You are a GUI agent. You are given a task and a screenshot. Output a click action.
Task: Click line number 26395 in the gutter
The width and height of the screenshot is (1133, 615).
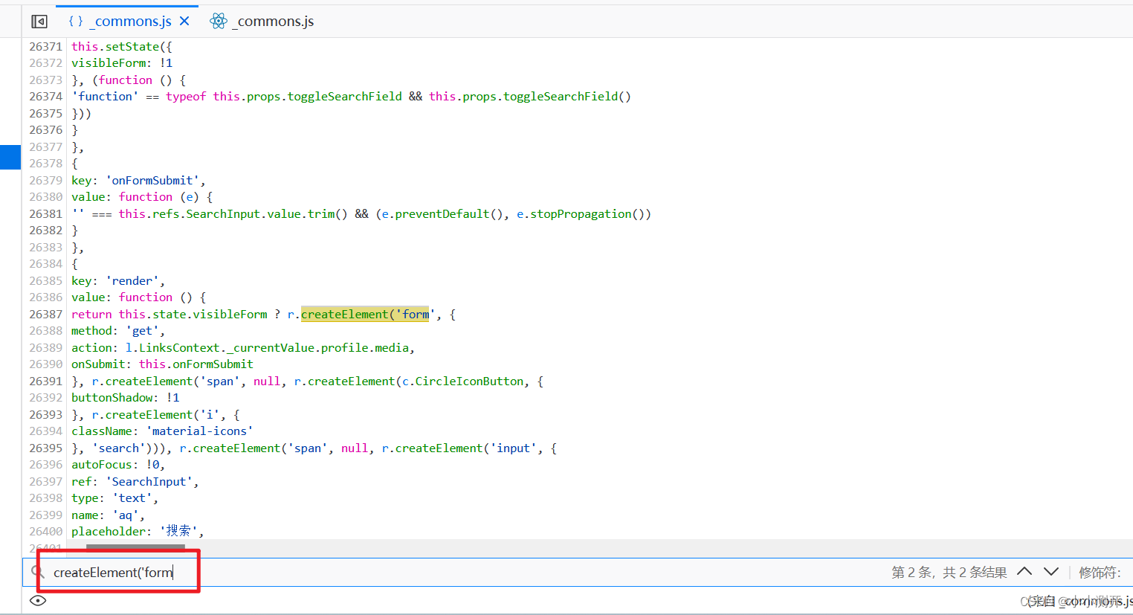(x=46, y=448)
